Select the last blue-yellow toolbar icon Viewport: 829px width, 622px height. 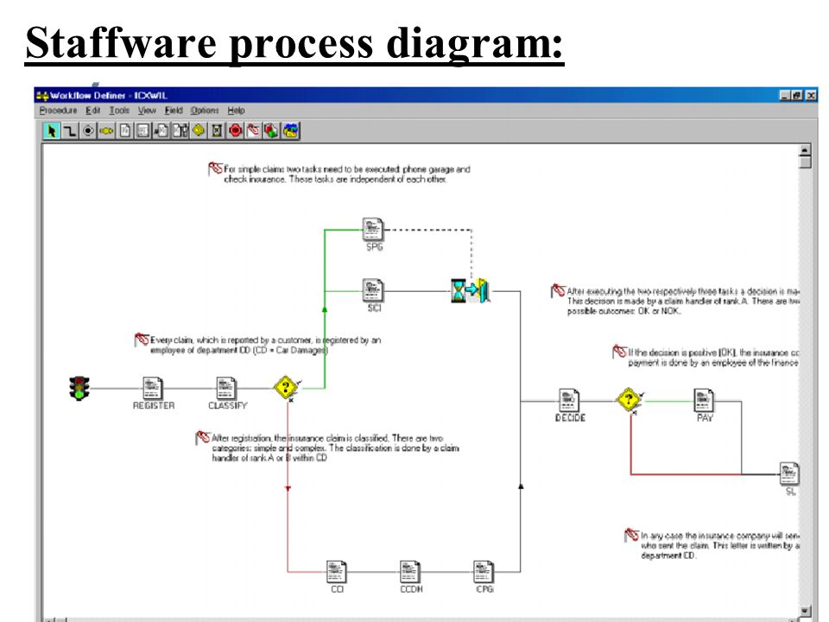[x=290, y=130]
